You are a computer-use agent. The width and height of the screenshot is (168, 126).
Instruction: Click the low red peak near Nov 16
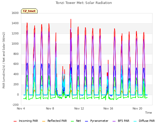[x=108, y=61]
